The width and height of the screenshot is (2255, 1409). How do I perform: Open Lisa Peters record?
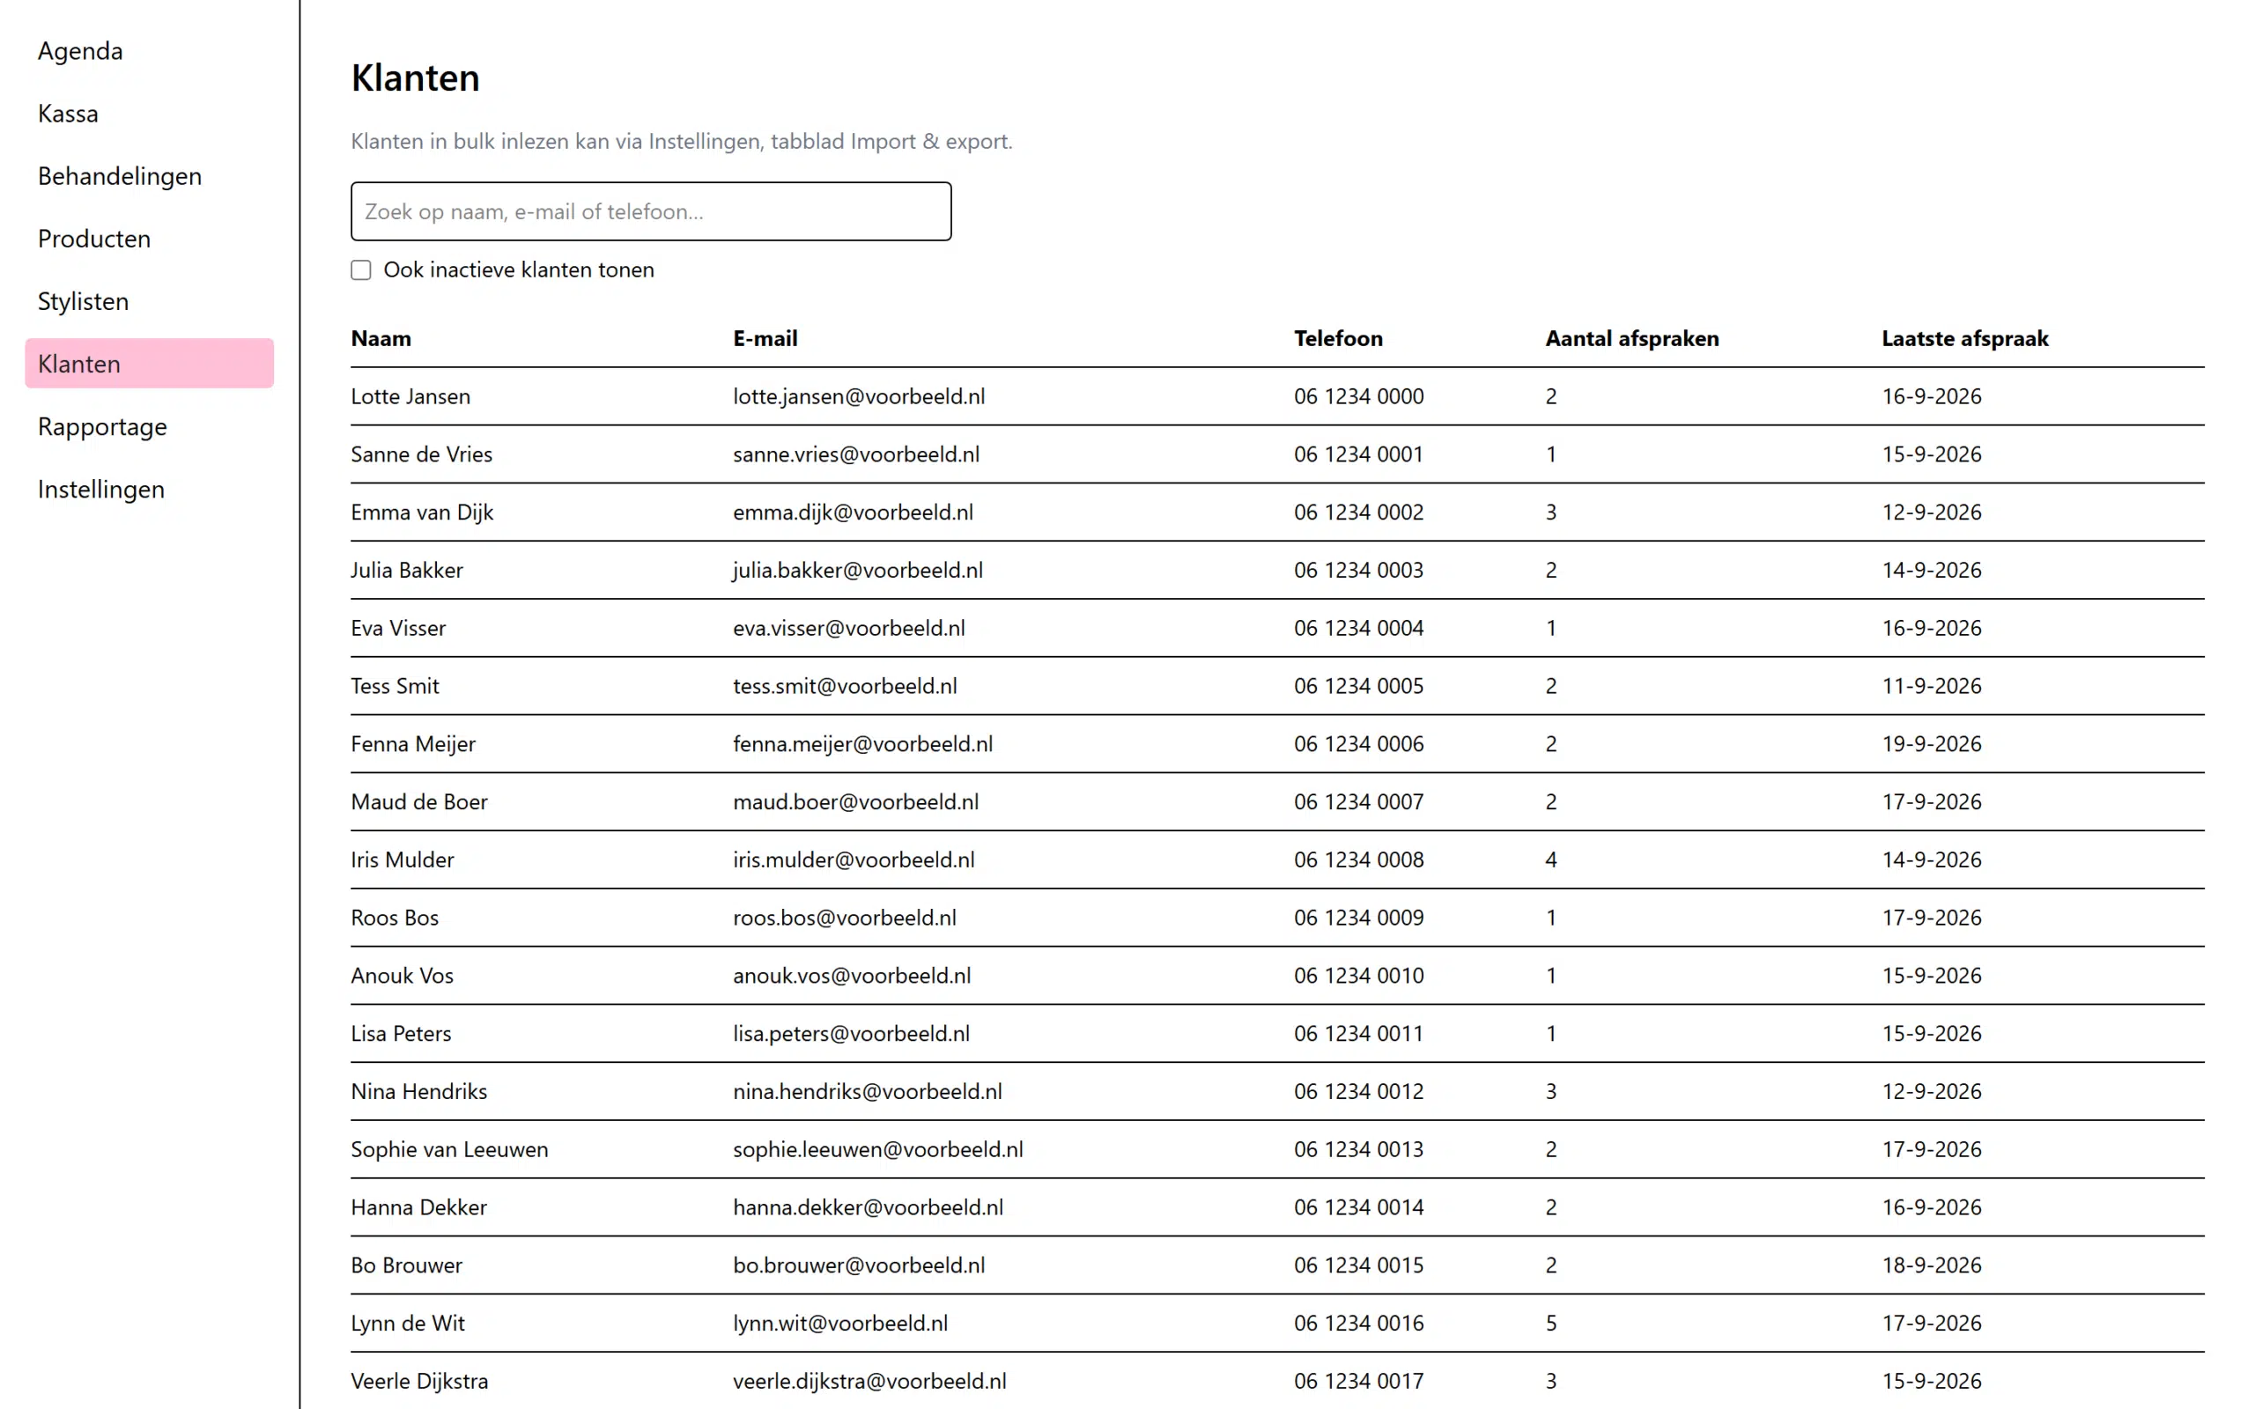click(1277, 1032)
